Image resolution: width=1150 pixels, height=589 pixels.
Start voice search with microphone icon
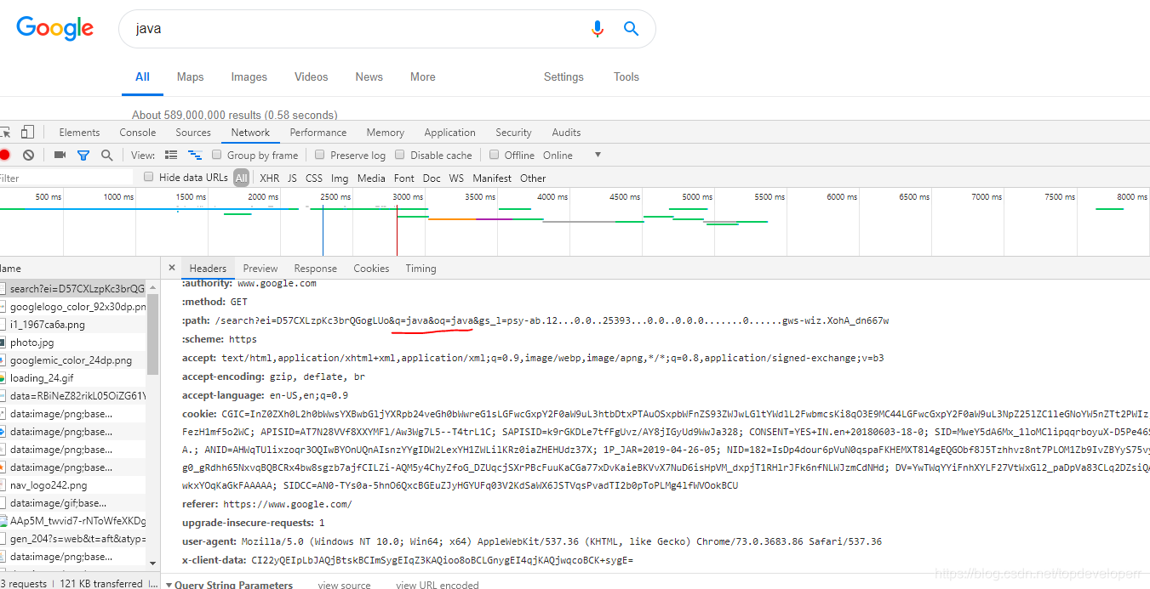(597, 29)
